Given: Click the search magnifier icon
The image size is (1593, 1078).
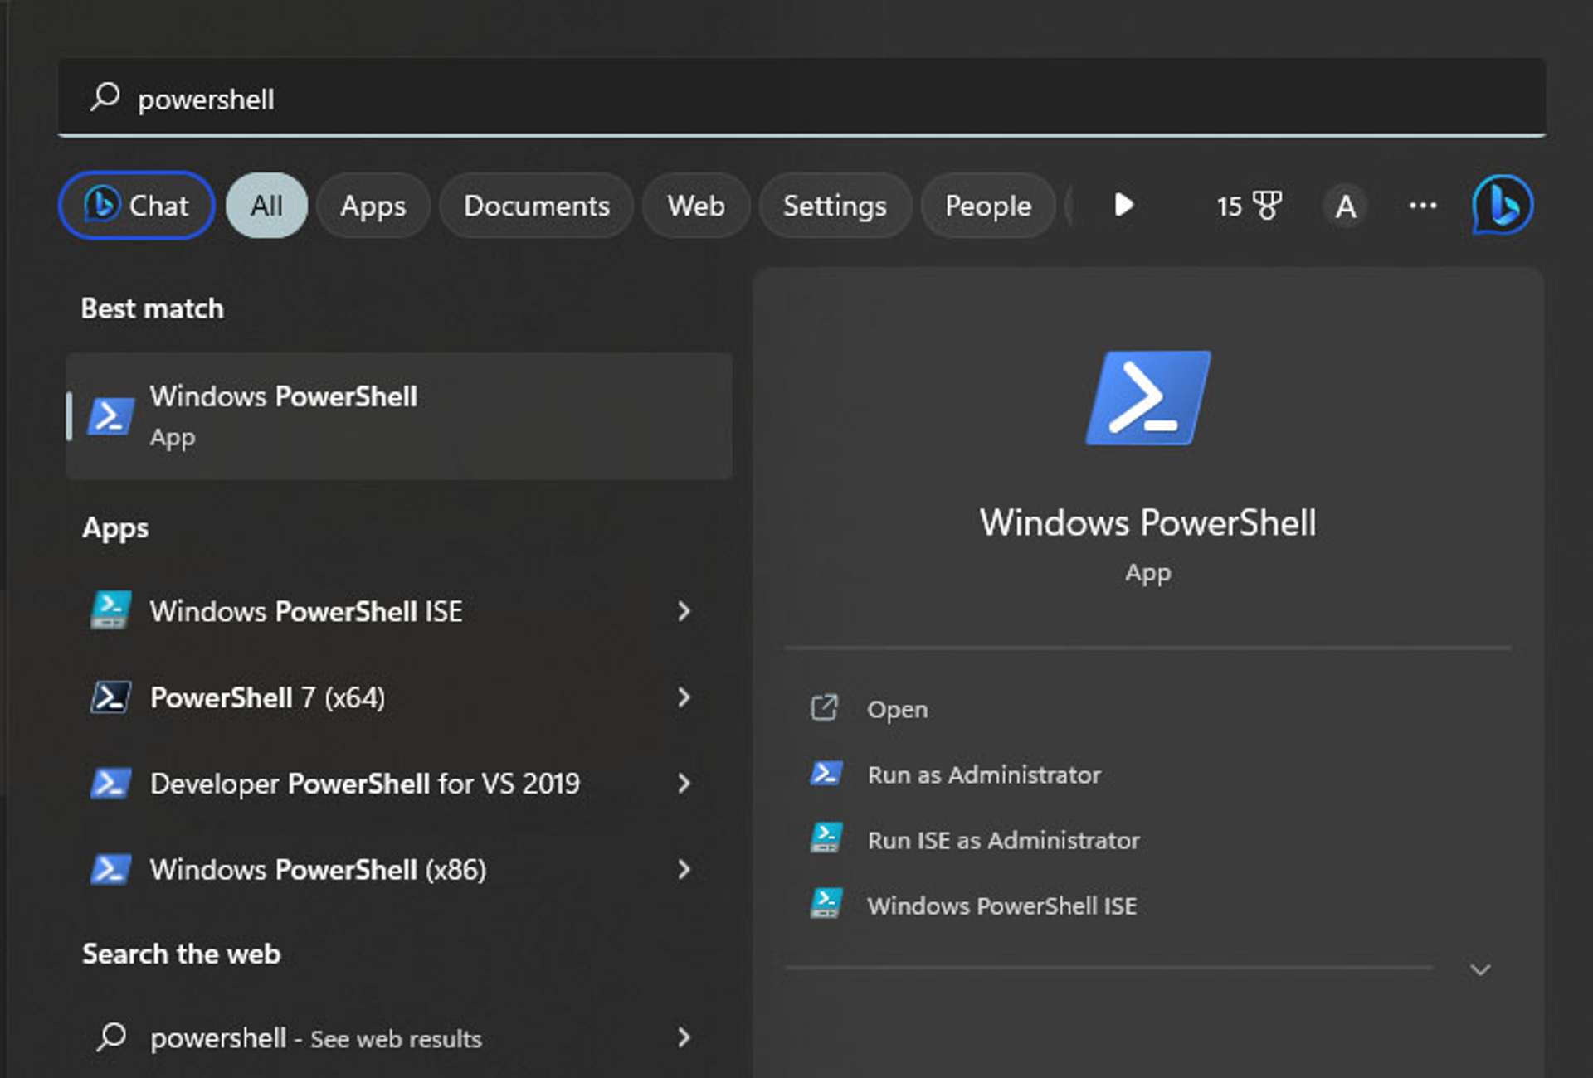Looking at the screenshot, I should [106, 98].
